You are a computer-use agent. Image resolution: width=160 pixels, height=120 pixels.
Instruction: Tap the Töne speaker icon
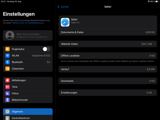[x=7, y=87]
